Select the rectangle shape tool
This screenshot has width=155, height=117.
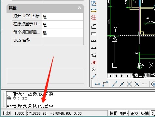click(94, 34)
